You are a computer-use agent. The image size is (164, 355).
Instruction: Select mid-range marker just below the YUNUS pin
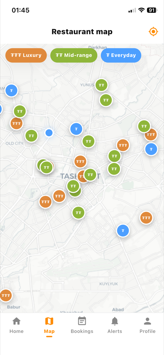tap(106, 100)
